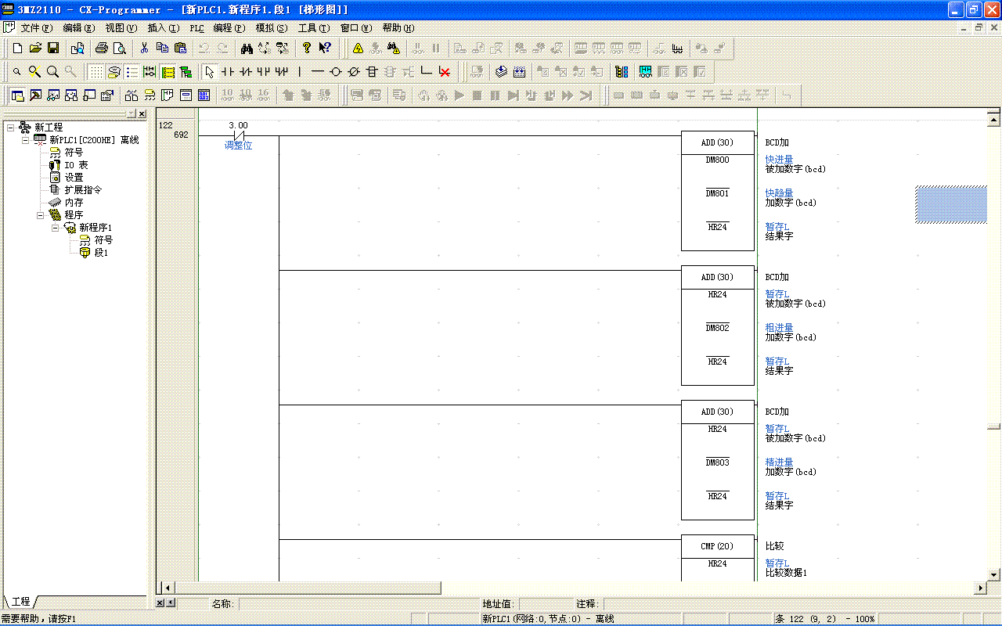Viewport: 1002px width, 626px height.
Task: Toggle the show rung comments button
Action: (x=132, y=72)
